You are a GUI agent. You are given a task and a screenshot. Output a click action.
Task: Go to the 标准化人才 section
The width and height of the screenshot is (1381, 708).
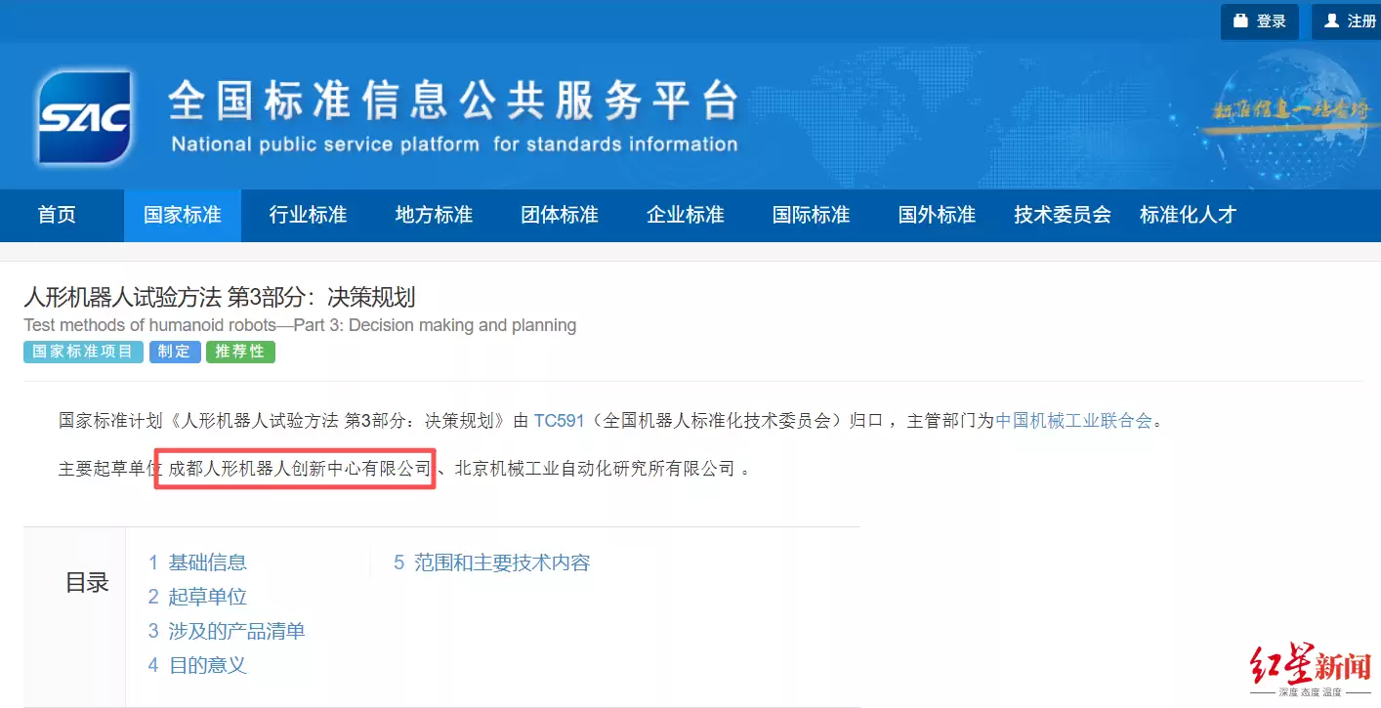click(x=1189, y=215)
